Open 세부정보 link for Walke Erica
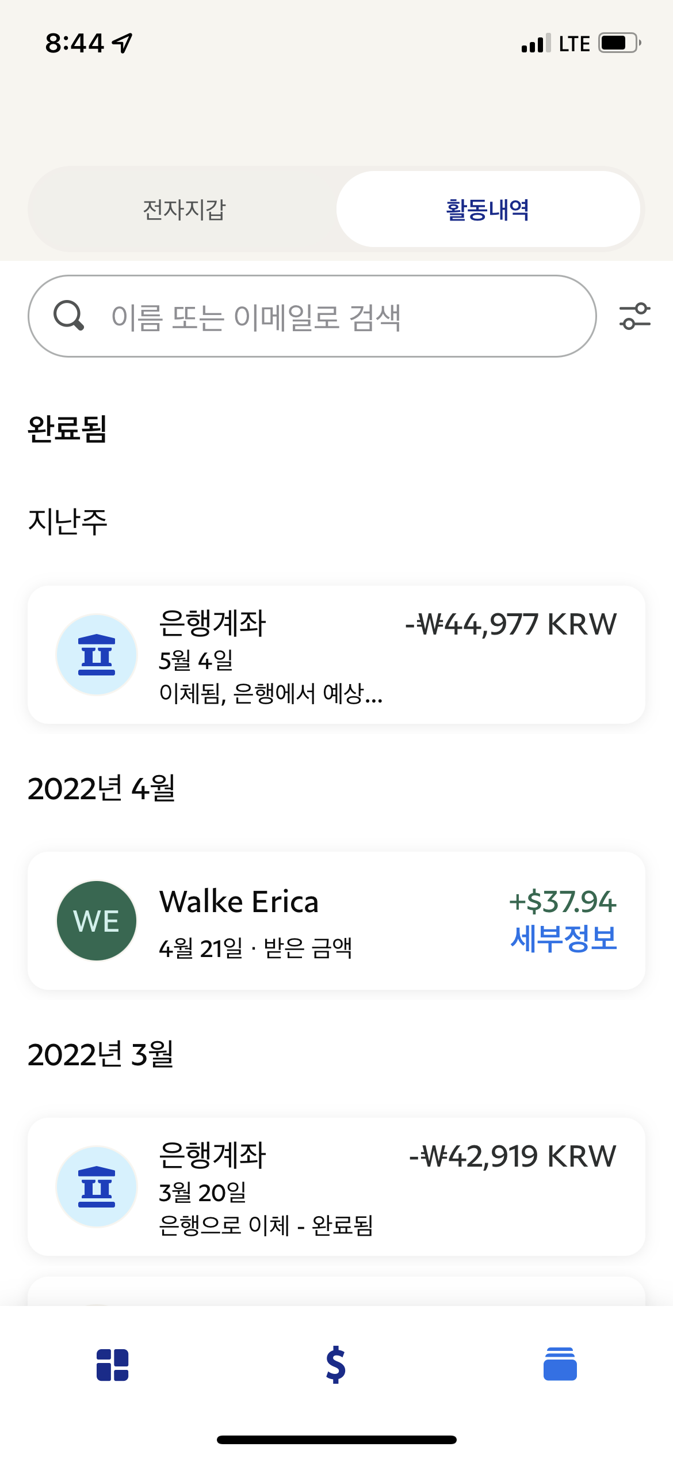 point(564,939)
